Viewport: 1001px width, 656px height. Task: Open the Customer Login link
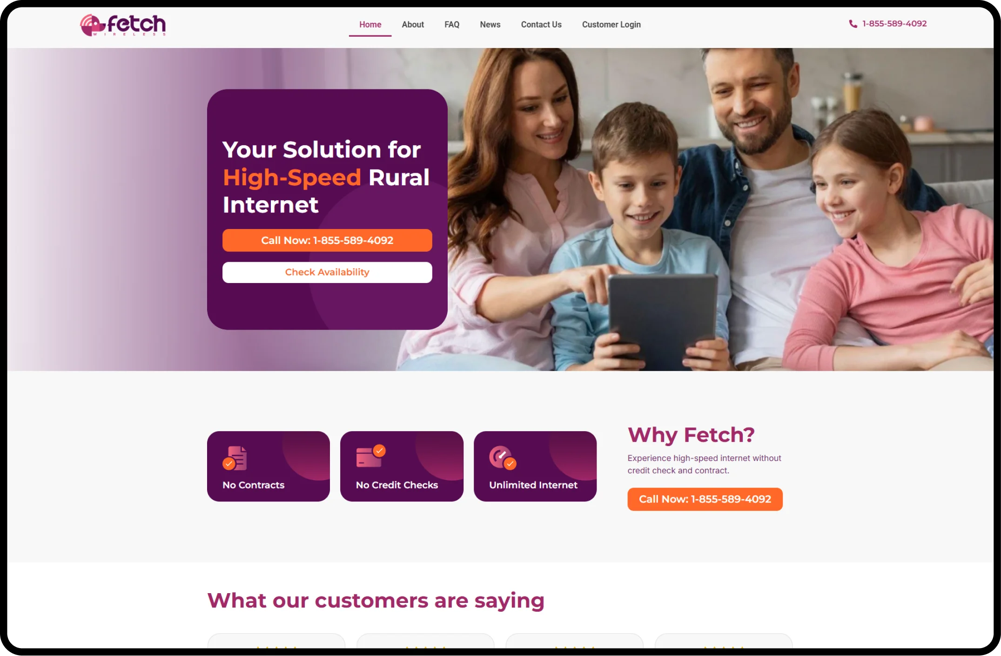click(x=611, y=25)
